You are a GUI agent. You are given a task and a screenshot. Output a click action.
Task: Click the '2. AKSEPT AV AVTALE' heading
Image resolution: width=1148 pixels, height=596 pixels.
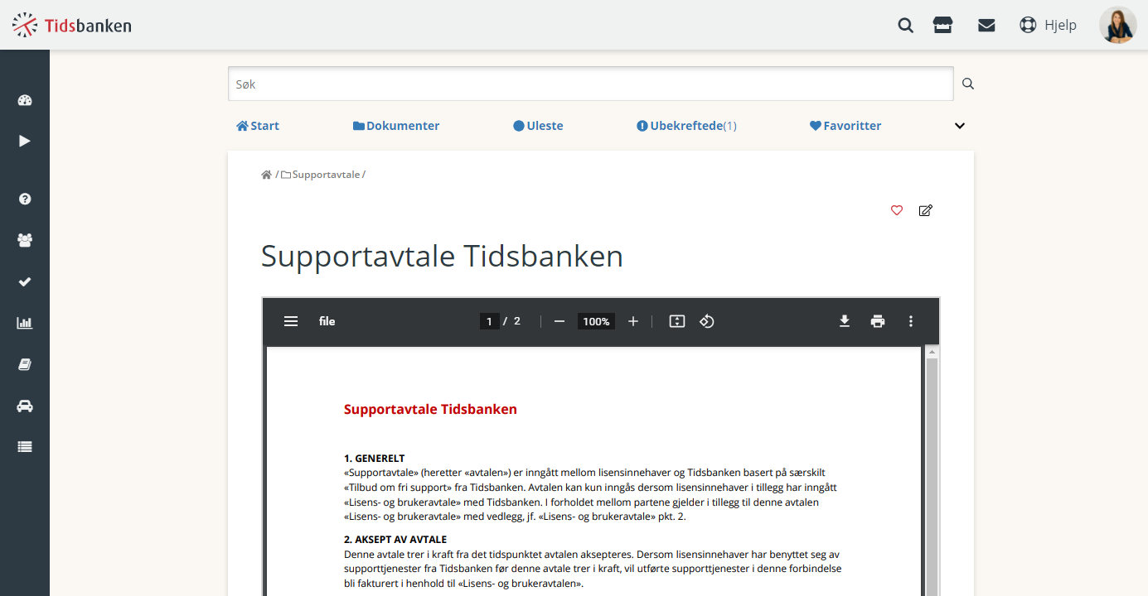tap(395, 540)
